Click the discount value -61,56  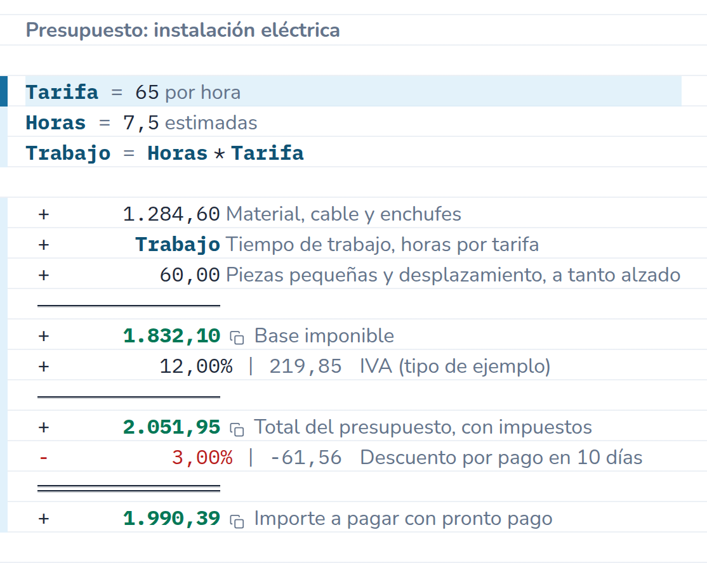[305, 458]
